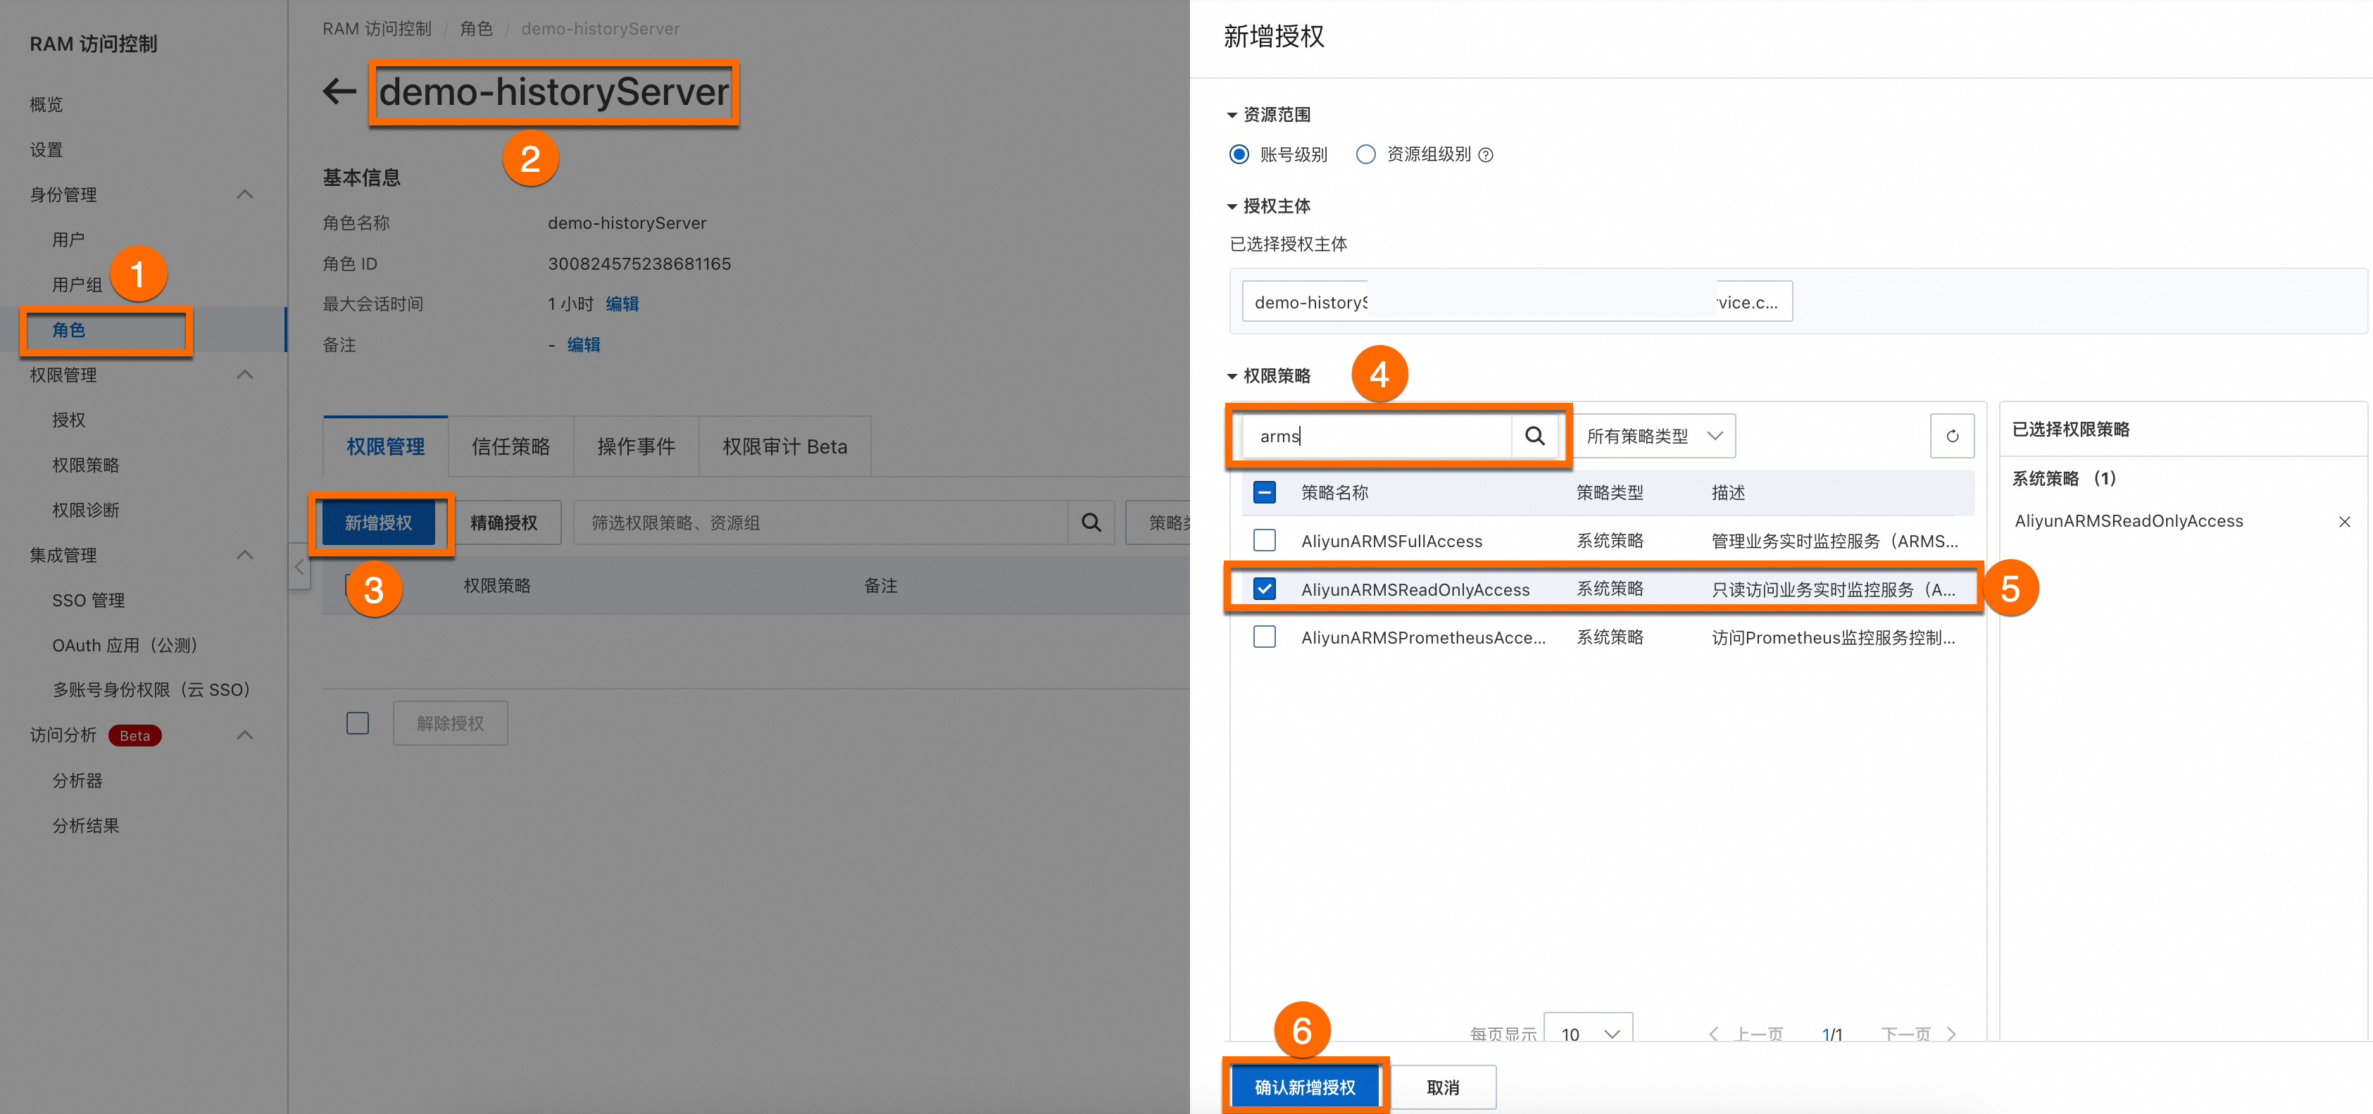The image size is (2373, 1114).
Task: Select the 资源组级别 radio option
Action: (x=1365, y=155)
